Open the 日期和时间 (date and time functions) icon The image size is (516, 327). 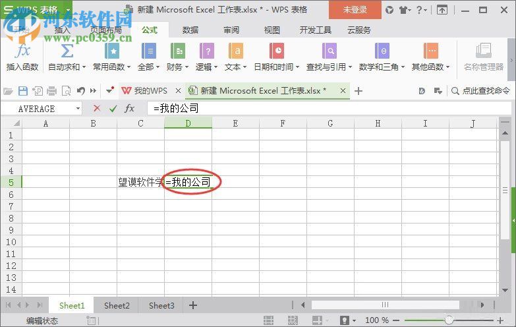276,51
